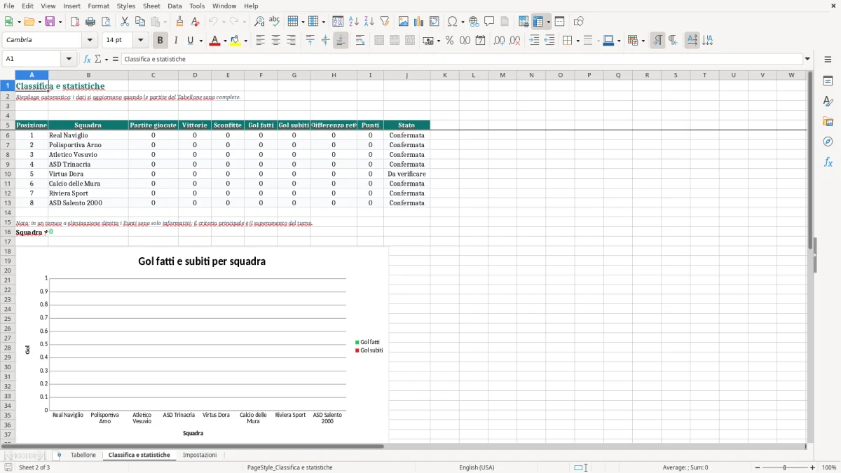Open the Sheet menu
This screenshot has width=841, height=473.
151,6
